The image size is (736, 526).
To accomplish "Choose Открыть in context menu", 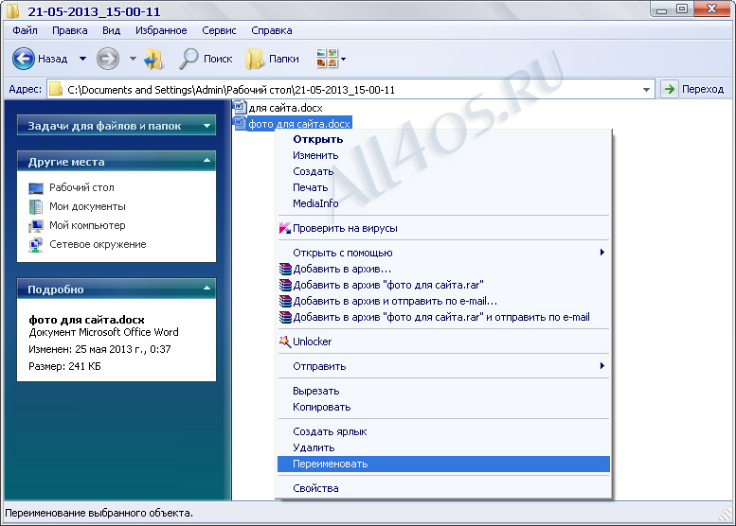I will 443,139.
